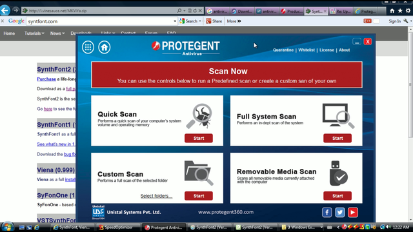Open Protegent Facebook page icon
This screenshot has width=413, height=232.
click(327, 212)
